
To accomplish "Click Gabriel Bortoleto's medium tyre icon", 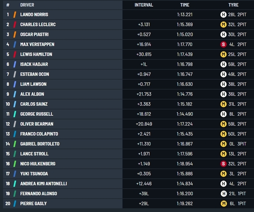I will click(223, 144).
